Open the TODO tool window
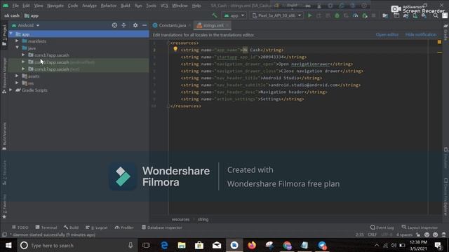This screenshot has height=252, width=449. pos(20,227)
